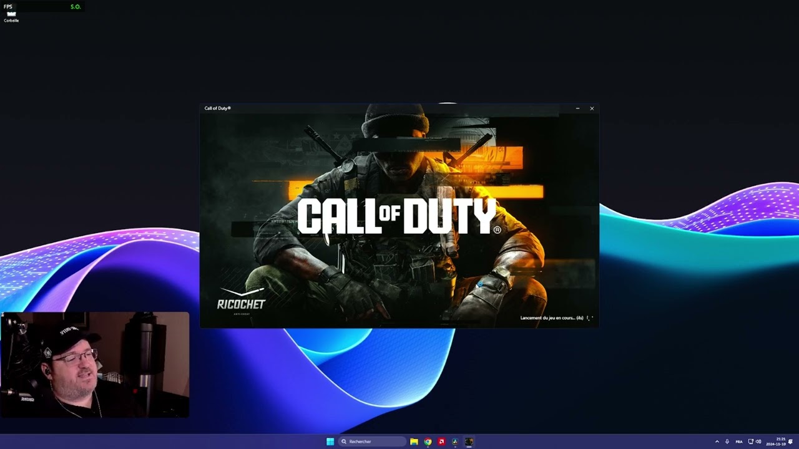Click the webcam overlay thumbnail
799x449 pixels.
tap(95, 365)
